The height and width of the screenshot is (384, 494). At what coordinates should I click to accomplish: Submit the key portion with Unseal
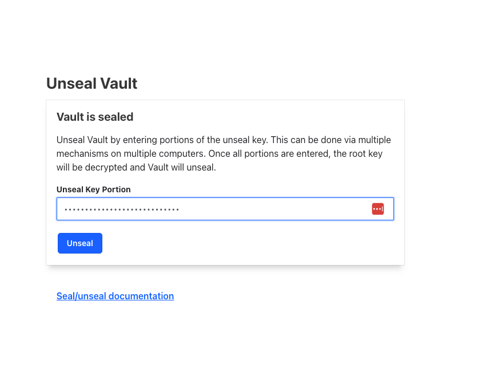(x=80, y=243)
